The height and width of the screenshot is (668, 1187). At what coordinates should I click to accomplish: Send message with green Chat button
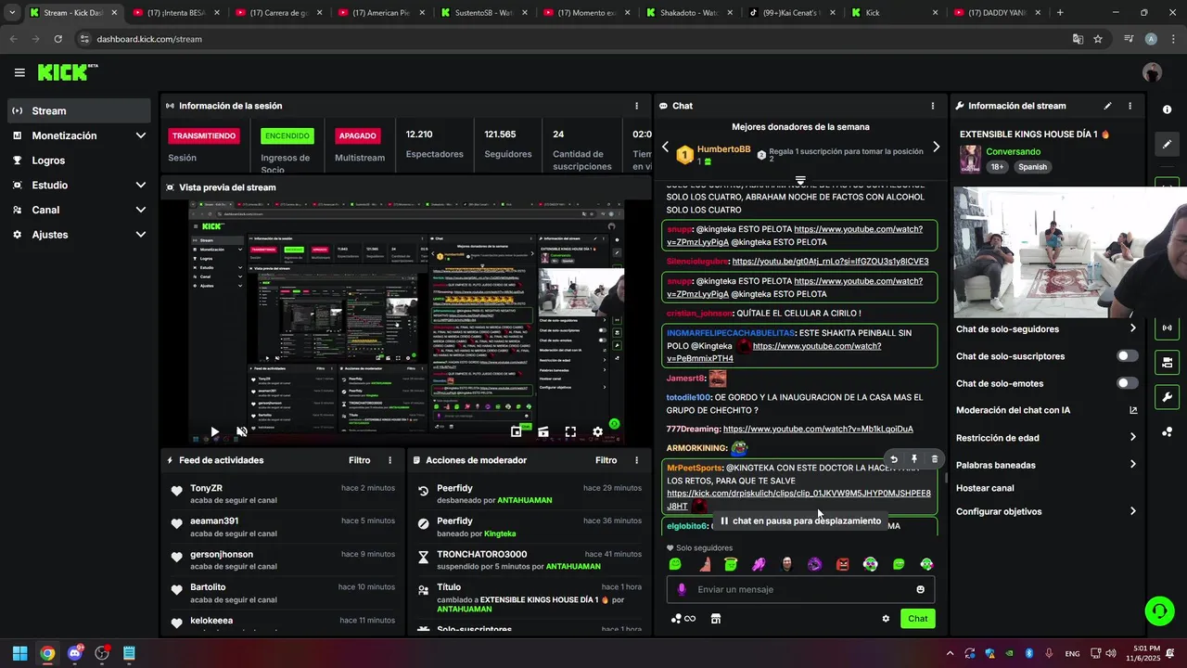[917, 619]
